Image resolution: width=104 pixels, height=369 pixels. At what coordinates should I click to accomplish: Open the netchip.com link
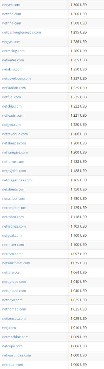(12, 106)
